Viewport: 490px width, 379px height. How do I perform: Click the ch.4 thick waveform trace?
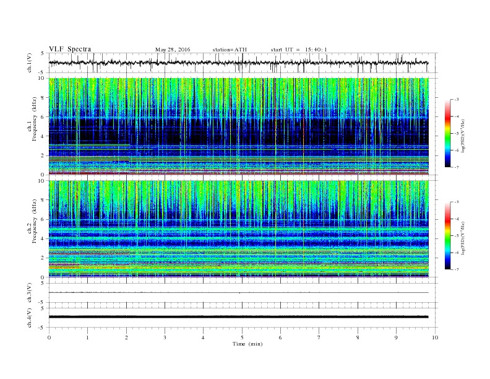239,317
